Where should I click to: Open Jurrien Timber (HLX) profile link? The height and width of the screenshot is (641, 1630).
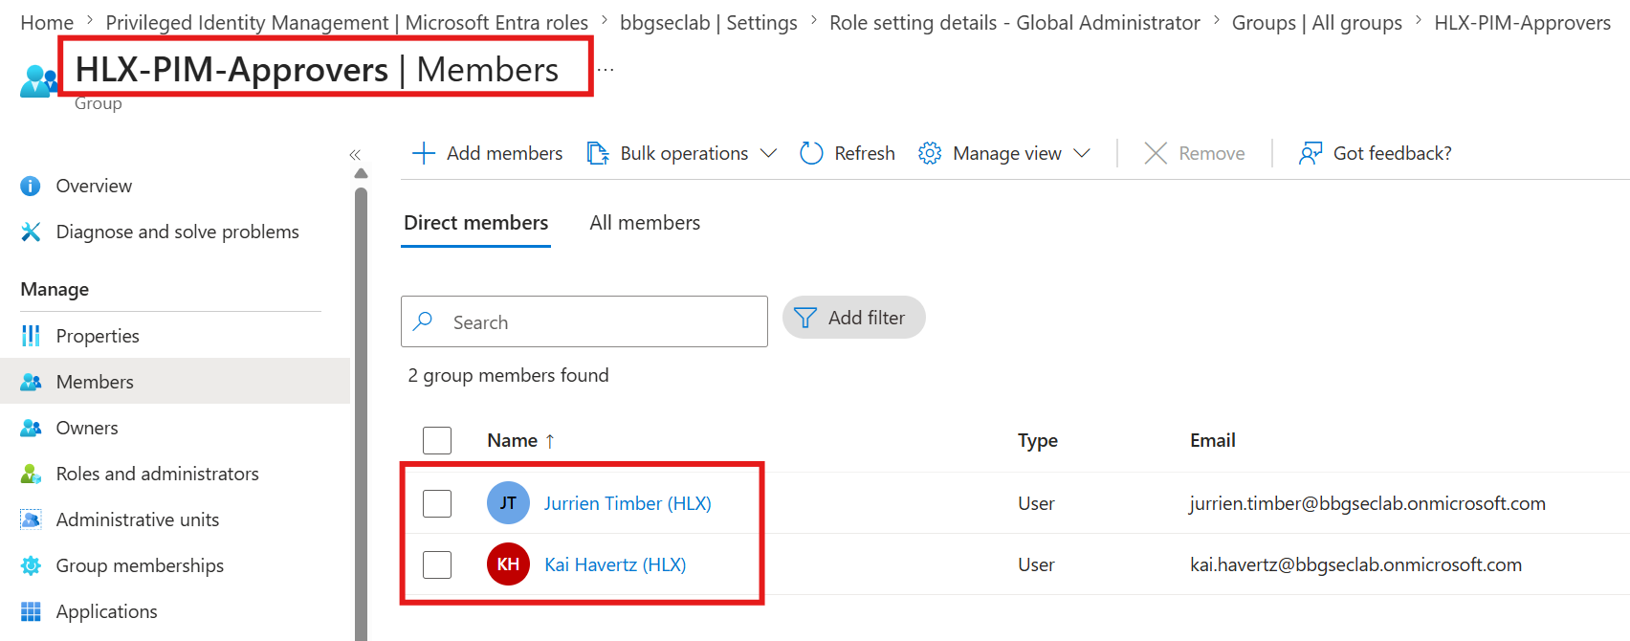tap(628, 503)
